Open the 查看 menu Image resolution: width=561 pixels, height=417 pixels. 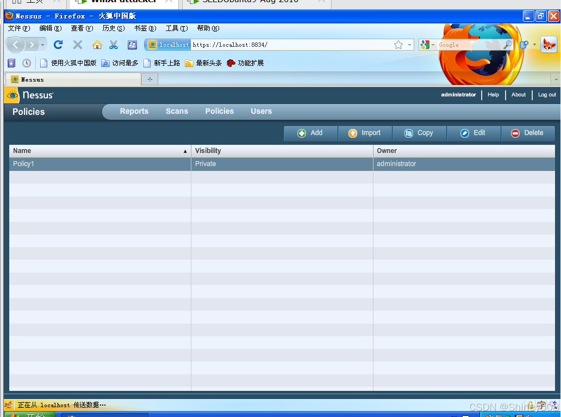click(82, 28)
